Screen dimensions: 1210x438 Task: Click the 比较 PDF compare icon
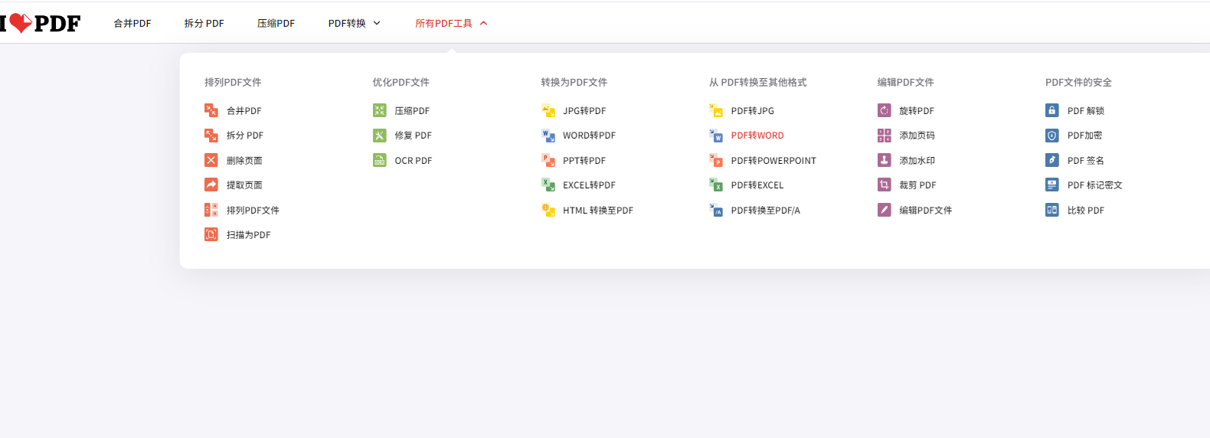(1051, 210)
